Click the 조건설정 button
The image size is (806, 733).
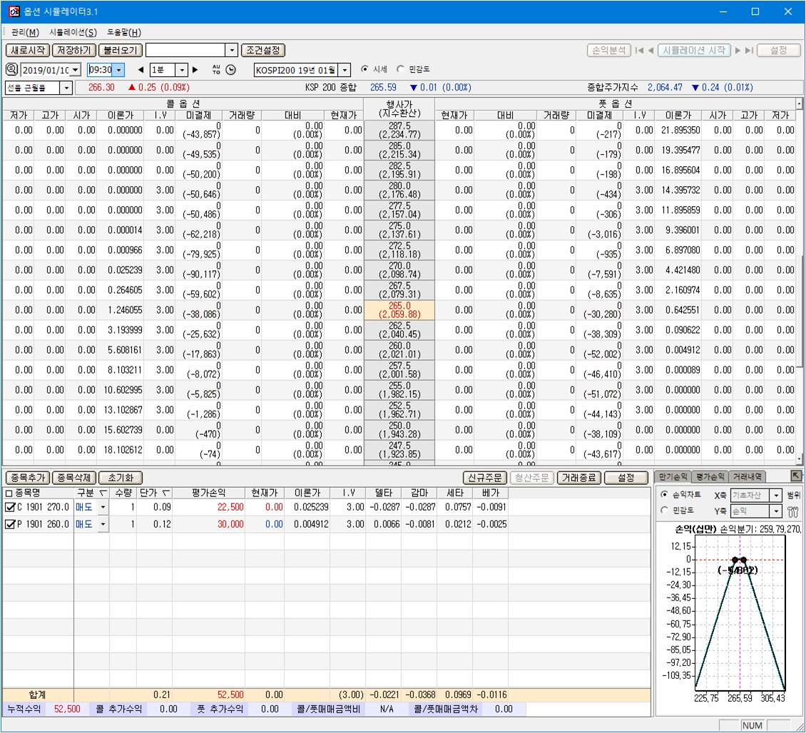pyautogui.click(x=263, y=50)
